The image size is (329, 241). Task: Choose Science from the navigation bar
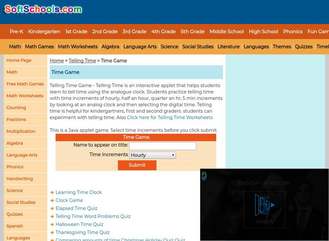coord(169,46)
